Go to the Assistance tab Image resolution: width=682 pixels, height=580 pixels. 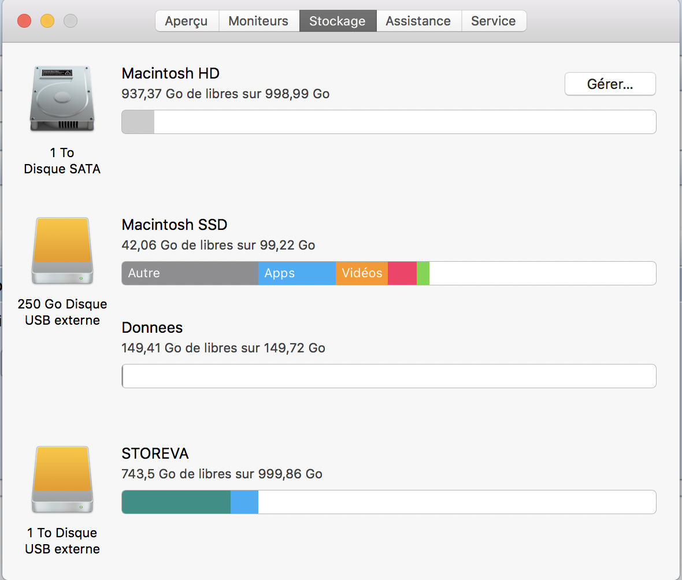tap(418, 21)
